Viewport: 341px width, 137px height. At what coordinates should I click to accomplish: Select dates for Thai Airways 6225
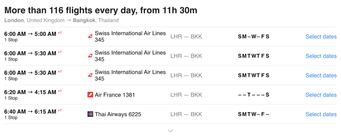pyautogui.click(x=321, y=114)
